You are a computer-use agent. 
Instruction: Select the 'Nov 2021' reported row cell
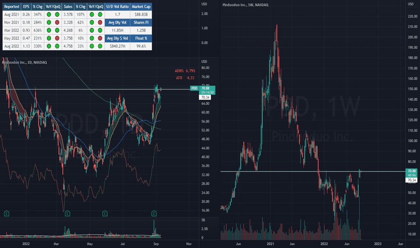(12, 23)
